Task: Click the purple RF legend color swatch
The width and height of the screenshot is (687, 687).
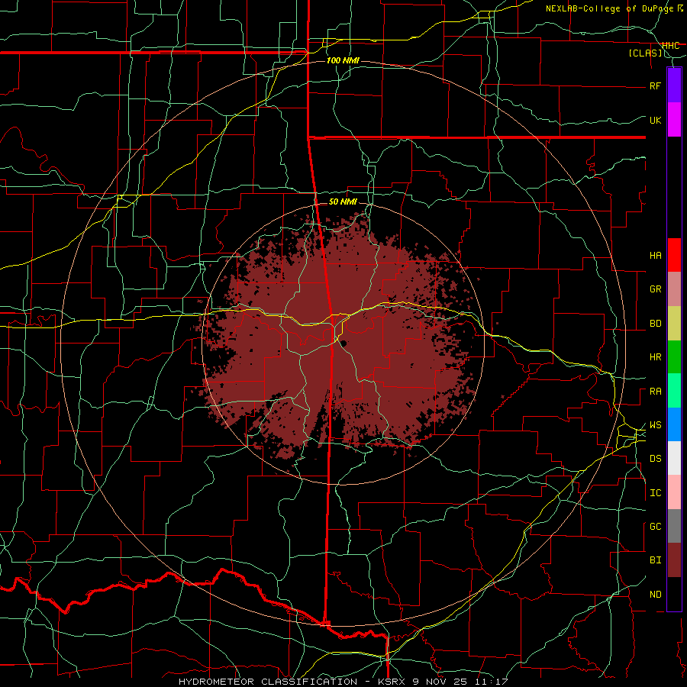Action: [x=674, y=85]
